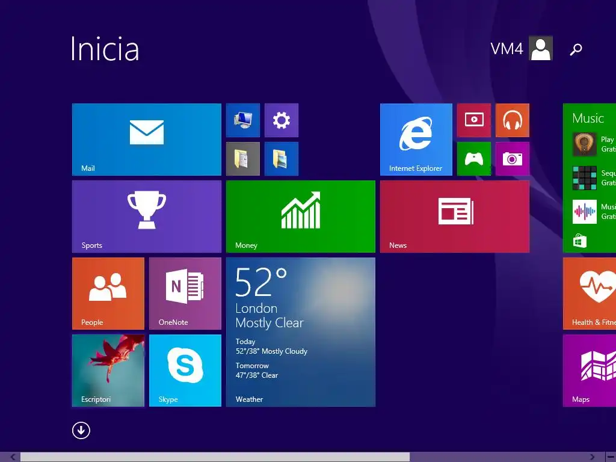Screen dimensions: 616x462
Task: Open the Maps tile
Action: (590, 371)
